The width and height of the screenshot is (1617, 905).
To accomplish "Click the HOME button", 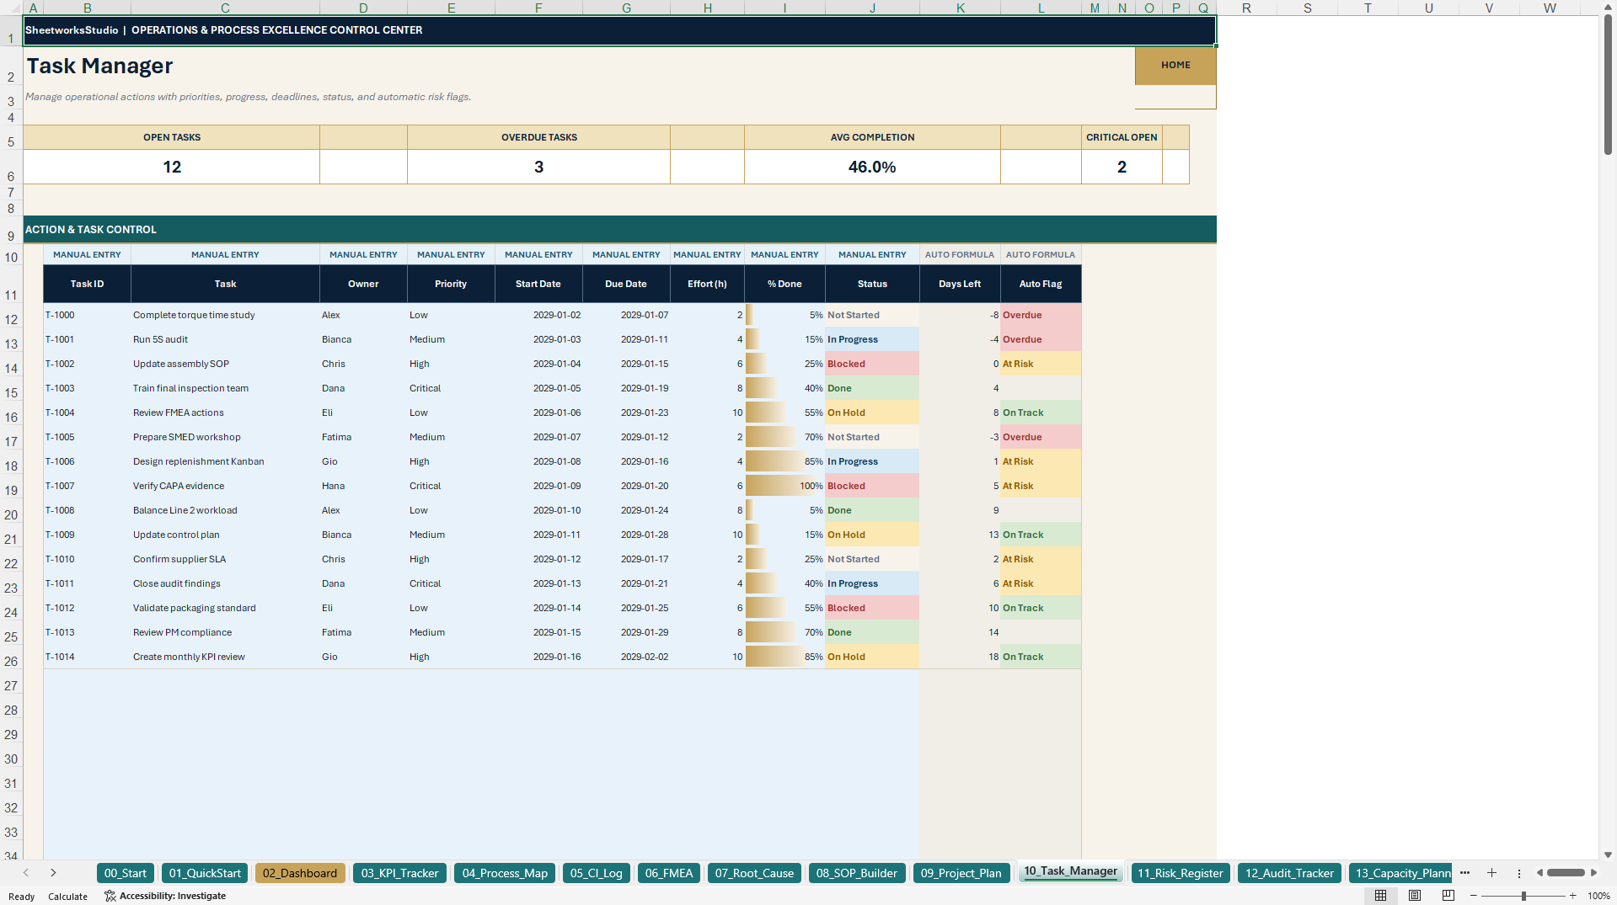I will 1175,66.
